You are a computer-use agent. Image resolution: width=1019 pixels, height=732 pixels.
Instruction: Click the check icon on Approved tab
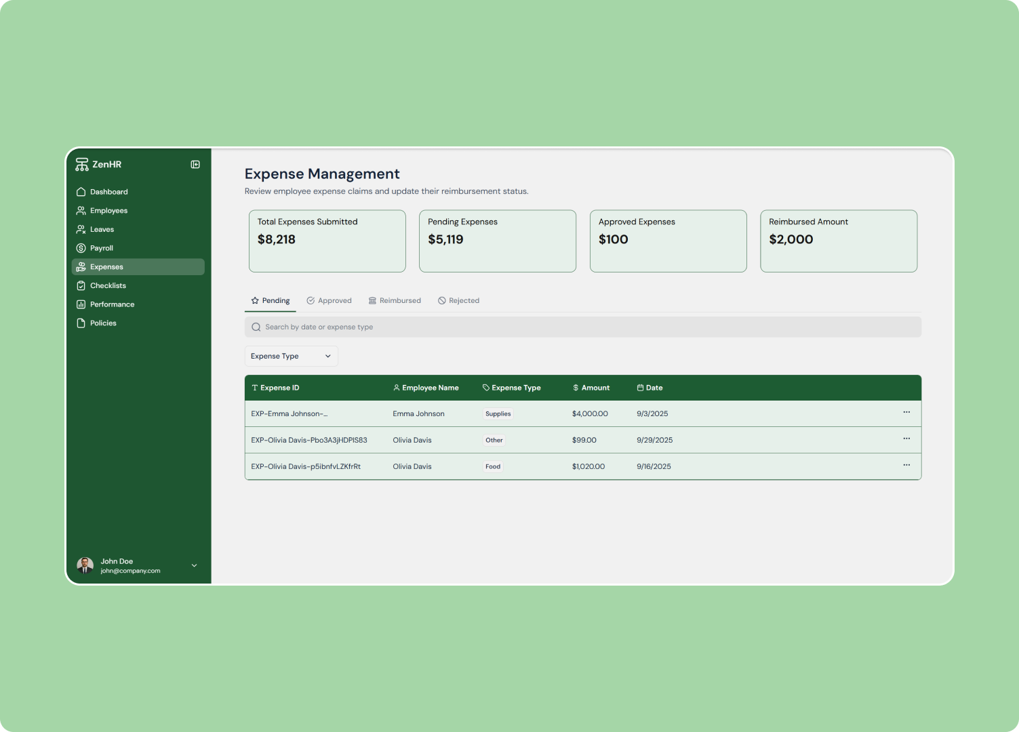pos(311,300)
